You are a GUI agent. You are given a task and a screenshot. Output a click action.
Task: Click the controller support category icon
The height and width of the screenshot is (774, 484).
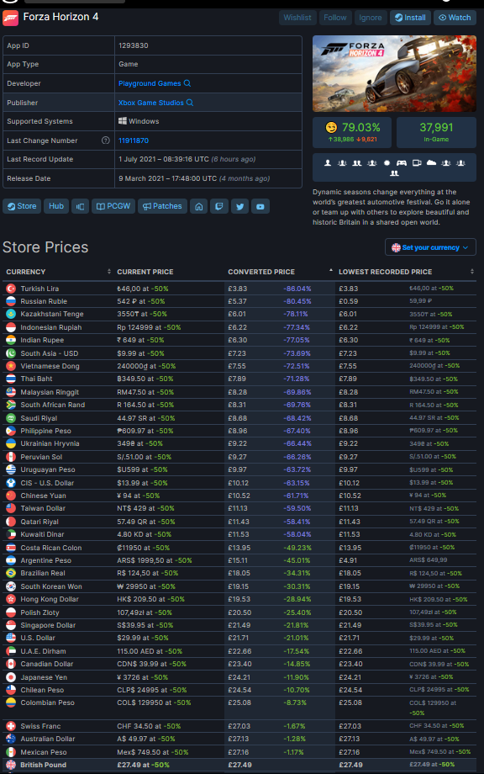pos(402,162)
